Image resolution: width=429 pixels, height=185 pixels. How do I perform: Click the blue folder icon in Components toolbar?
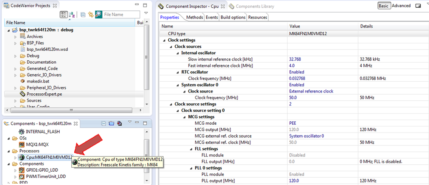tap(111, 123)
